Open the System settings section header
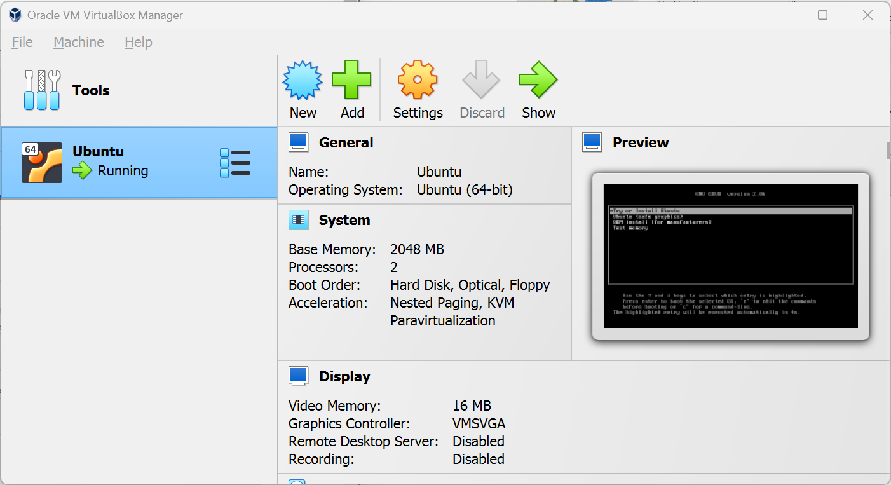Viewport: 891px width, 485px height. pyautogui.click(x=344, y=220)
